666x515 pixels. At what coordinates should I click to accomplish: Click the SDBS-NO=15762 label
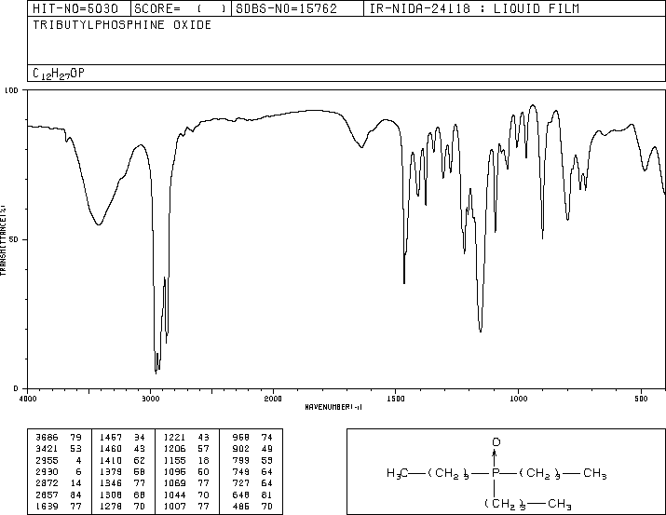pos(286,8)
